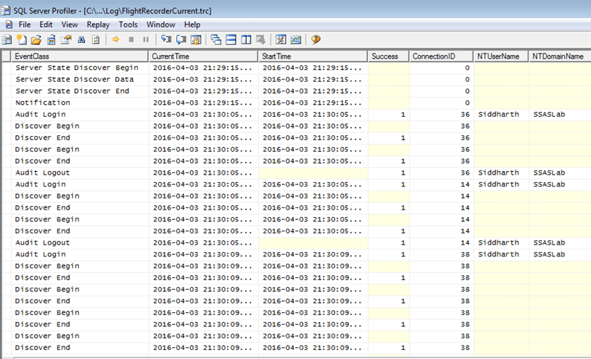This screenshot has width=591, height=359.
Task: Click the Execute One Step icon
Action: (167, 39)
